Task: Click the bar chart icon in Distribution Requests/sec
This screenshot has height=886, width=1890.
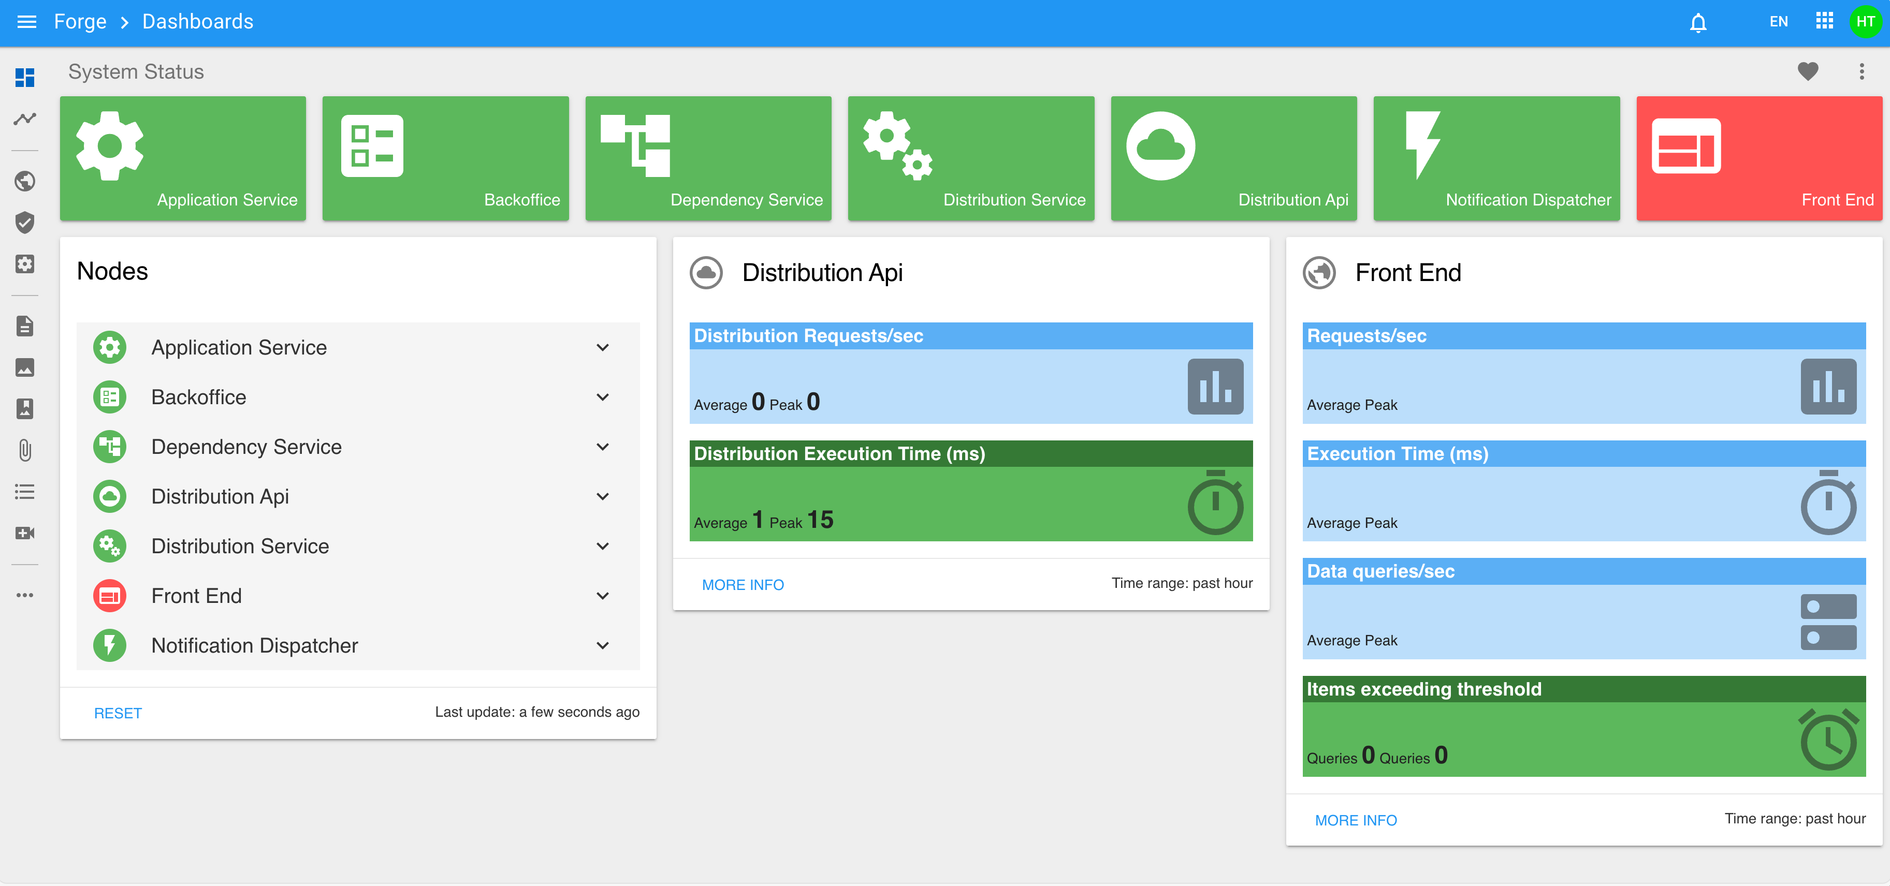Action: pos(1215,387)
